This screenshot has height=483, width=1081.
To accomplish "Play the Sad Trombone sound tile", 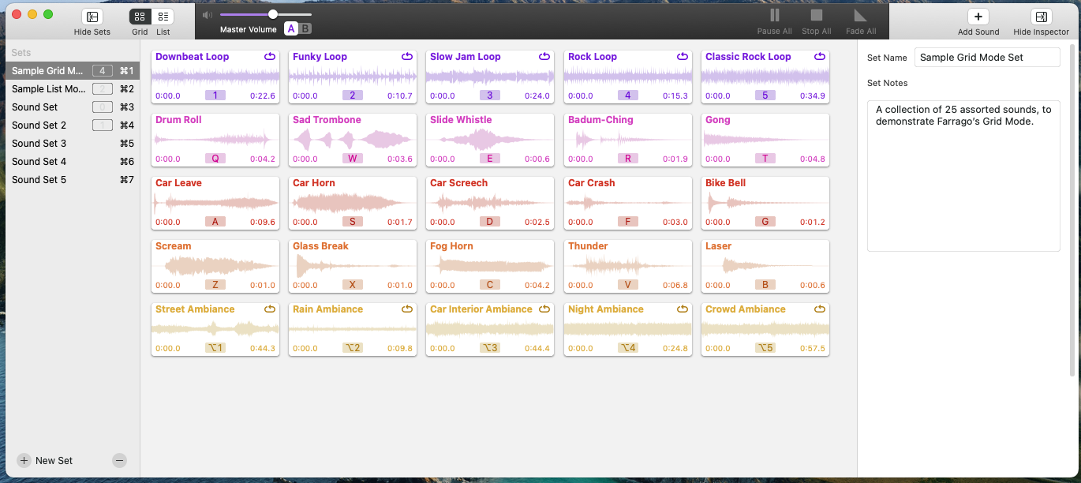I will click(x=353, y=140).
